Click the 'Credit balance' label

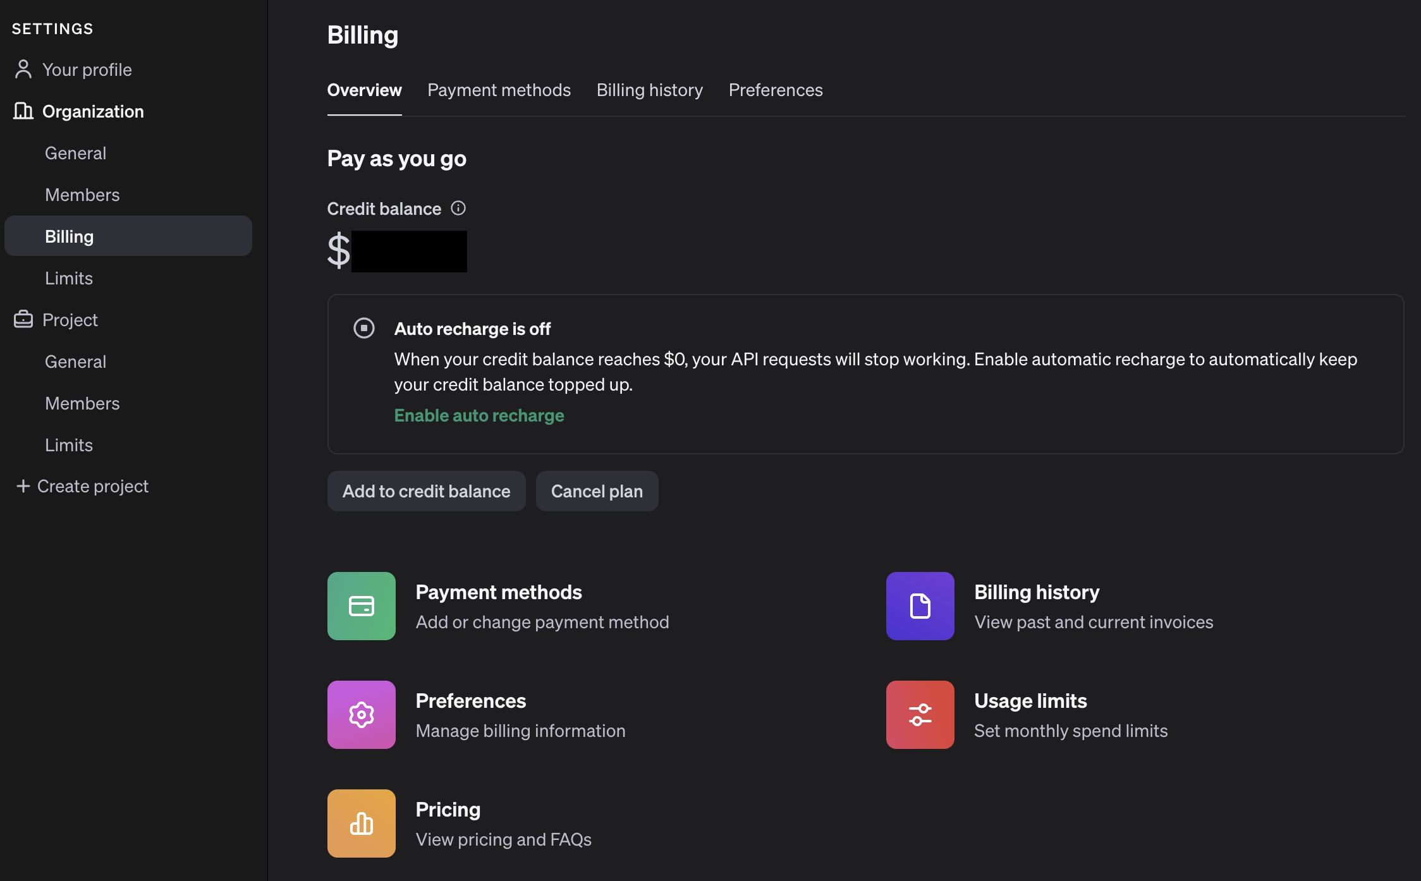[384, 209]
